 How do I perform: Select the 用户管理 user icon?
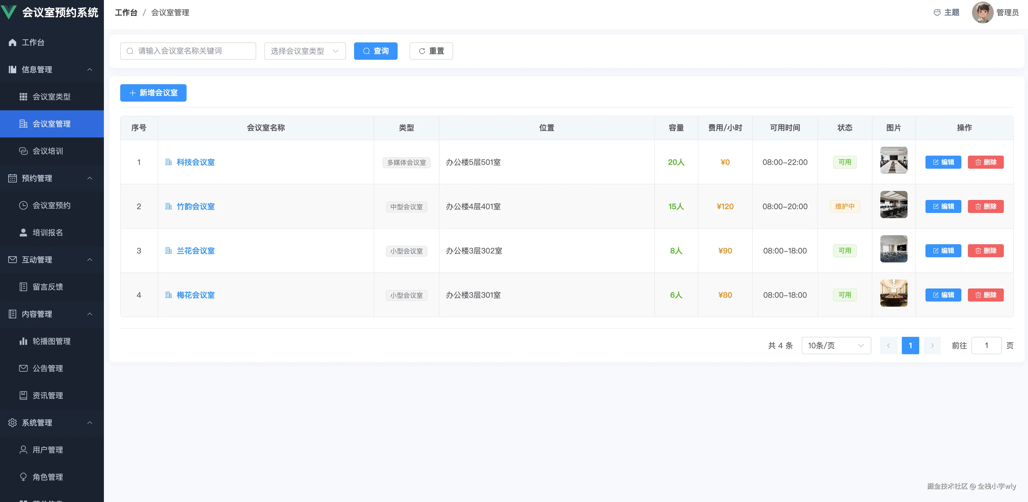pos(23,449)
